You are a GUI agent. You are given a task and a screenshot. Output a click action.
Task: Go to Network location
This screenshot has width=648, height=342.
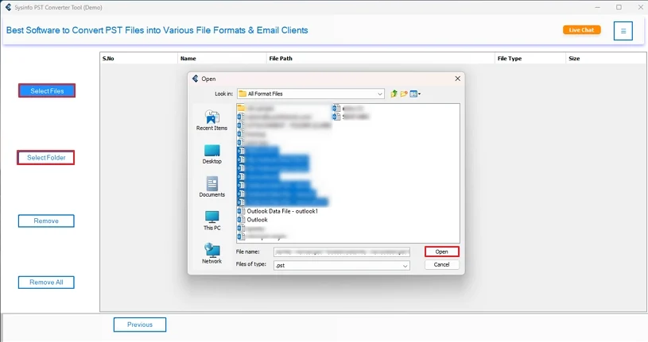(x=211, y=254)
